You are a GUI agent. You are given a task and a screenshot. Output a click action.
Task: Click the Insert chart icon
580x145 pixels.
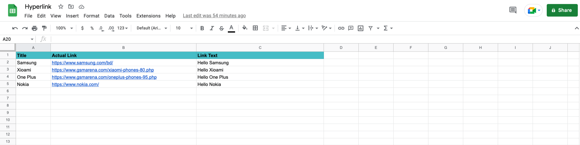point(361,28)
